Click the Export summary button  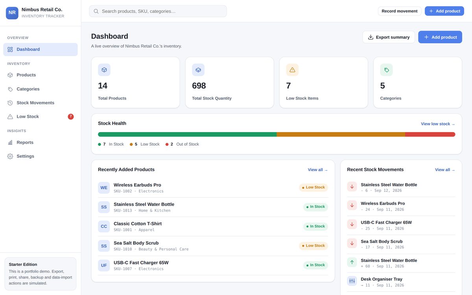tap(389, 37)
